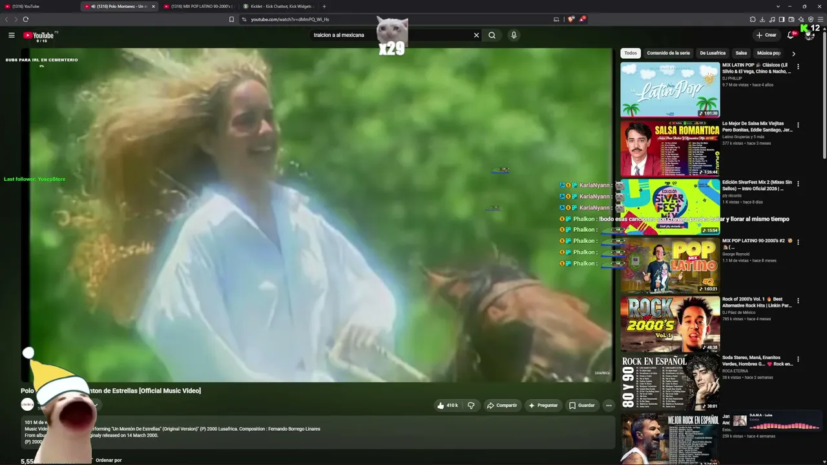
Task: Open the Ordenar por sort dropdown
Action: [109, 460]
